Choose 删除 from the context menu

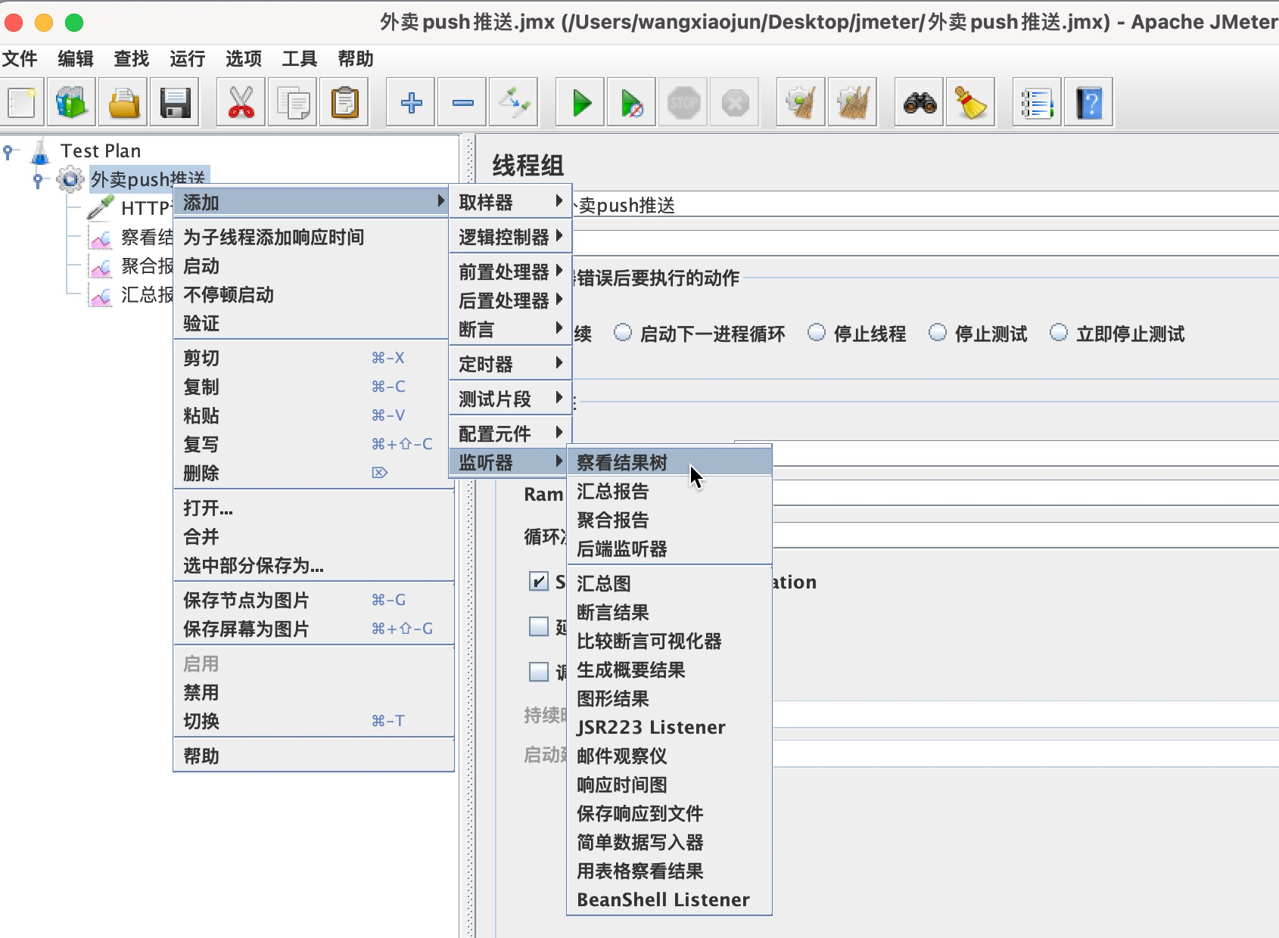(313, 473)
